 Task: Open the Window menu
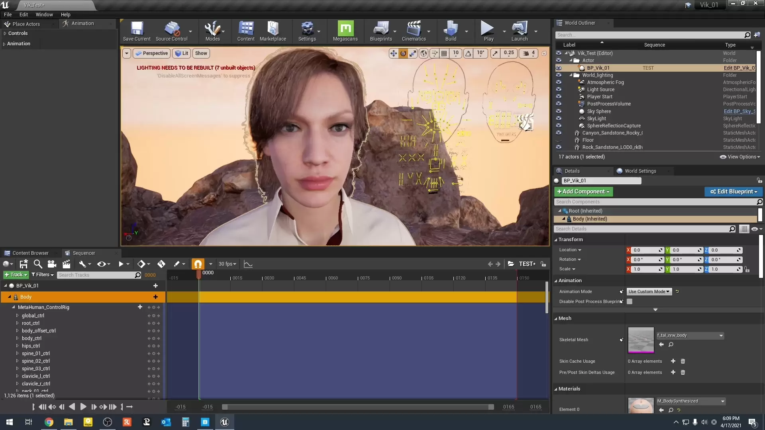click(x=44, y=14)
